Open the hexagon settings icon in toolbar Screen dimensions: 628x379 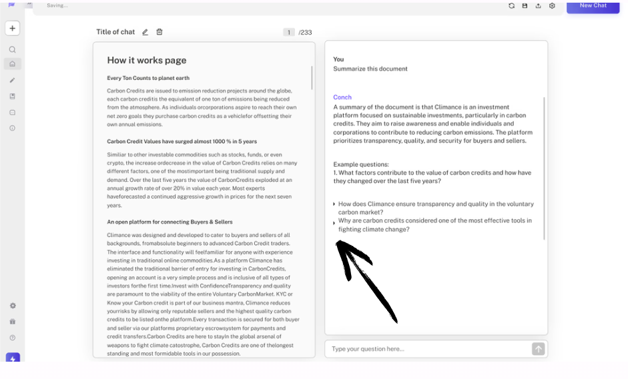(553, 5)
